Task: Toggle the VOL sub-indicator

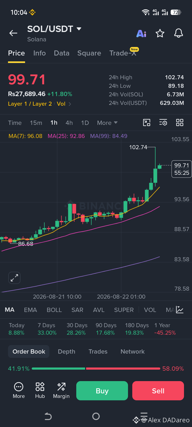Action: (150, 310)
